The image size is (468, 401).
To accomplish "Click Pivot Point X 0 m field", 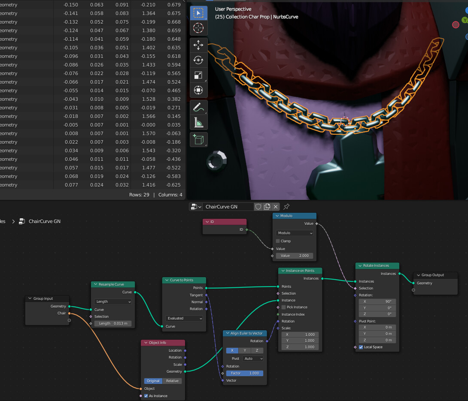I will click(377, 327).
